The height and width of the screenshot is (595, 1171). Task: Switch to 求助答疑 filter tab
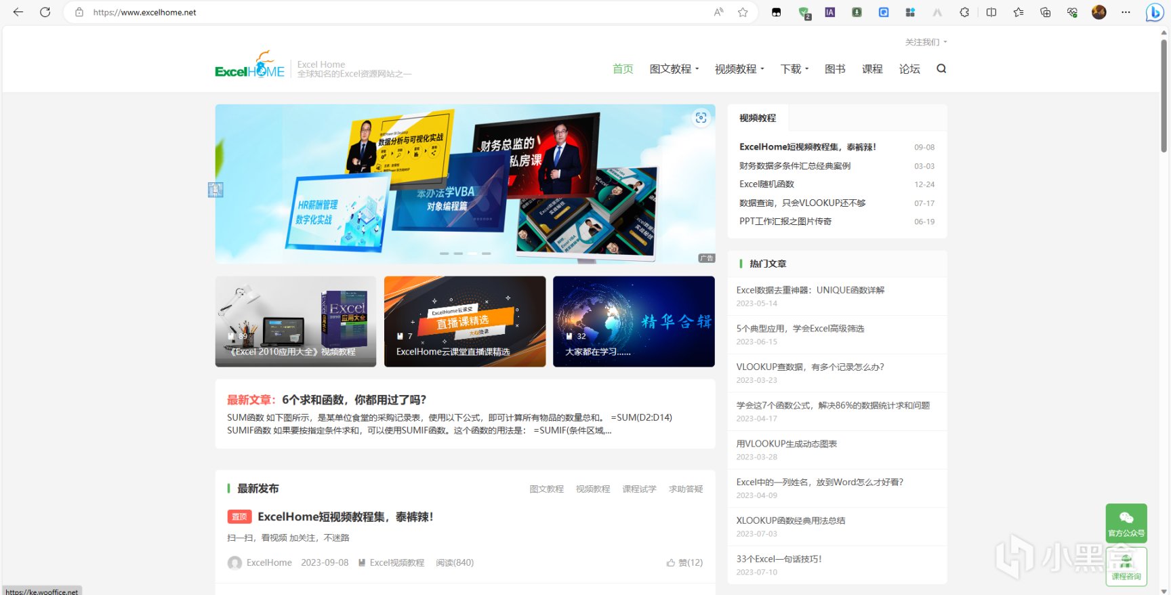(x=686, y=489)
